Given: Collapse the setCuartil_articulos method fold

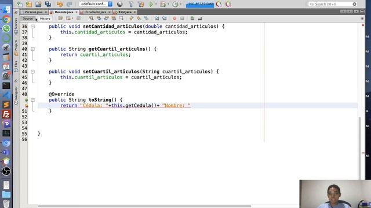Looking at the screenshot, I should tap(32, 72).
